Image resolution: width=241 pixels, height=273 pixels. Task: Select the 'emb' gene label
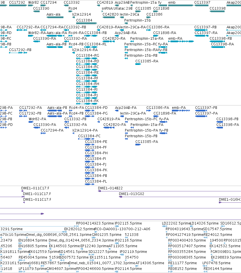[x=172, y=3]
